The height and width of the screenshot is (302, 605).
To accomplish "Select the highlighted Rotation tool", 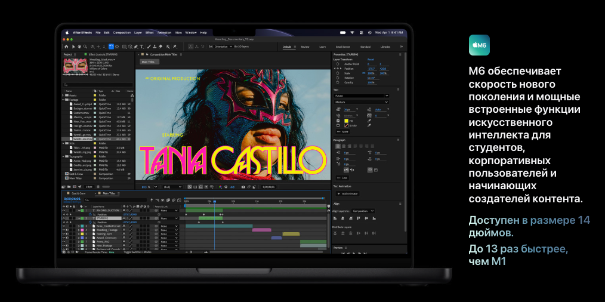I will [x=111, y=47].
